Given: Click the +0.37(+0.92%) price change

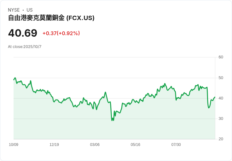Looking at the screenshot, I should [61, 33].
